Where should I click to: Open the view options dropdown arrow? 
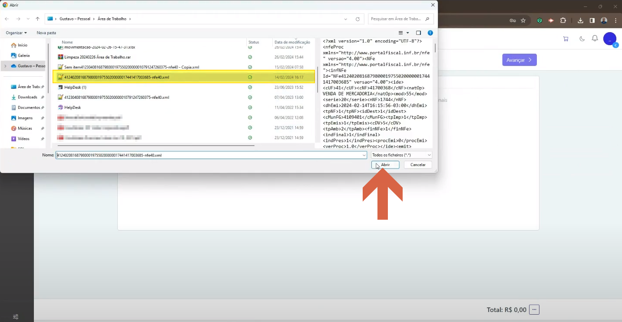[407, 33]
